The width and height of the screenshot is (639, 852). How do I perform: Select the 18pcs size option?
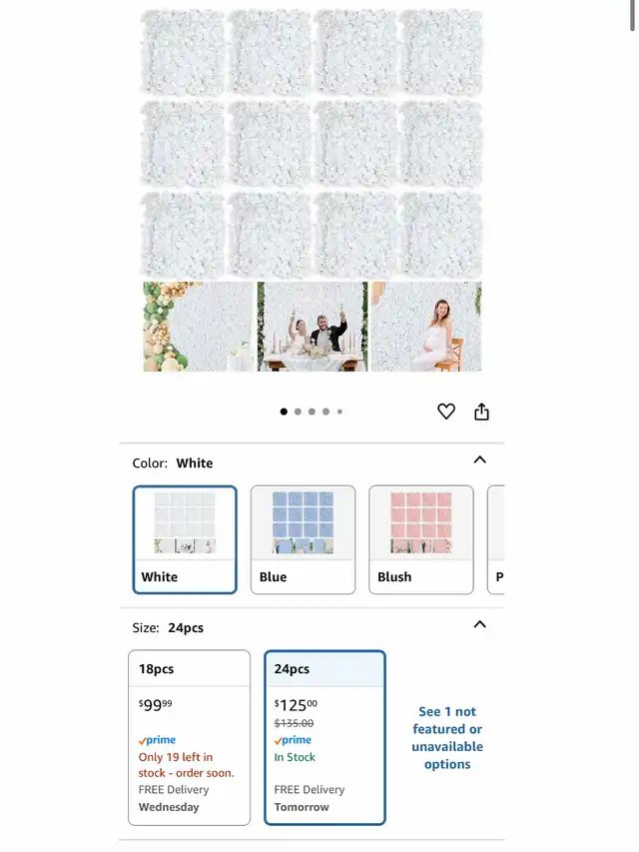tap(189, 737)
